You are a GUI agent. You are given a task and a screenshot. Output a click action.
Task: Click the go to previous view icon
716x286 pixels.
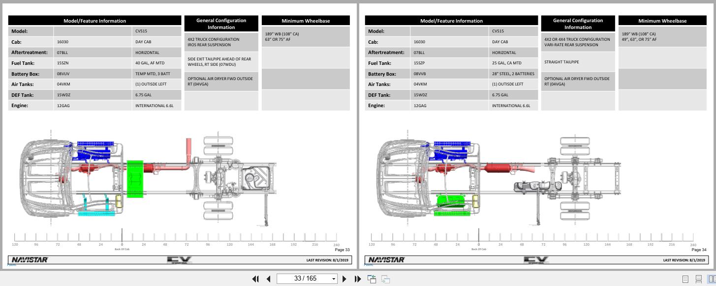click(x=372, y=279)
